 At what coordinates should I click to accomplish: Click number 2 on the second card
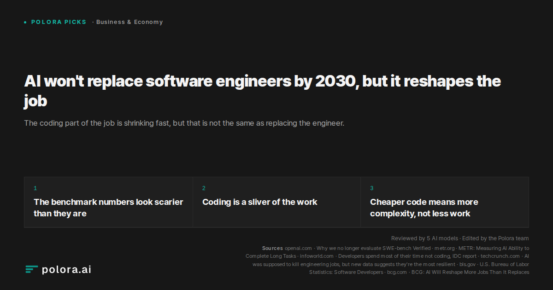click(x=204, y=188)
